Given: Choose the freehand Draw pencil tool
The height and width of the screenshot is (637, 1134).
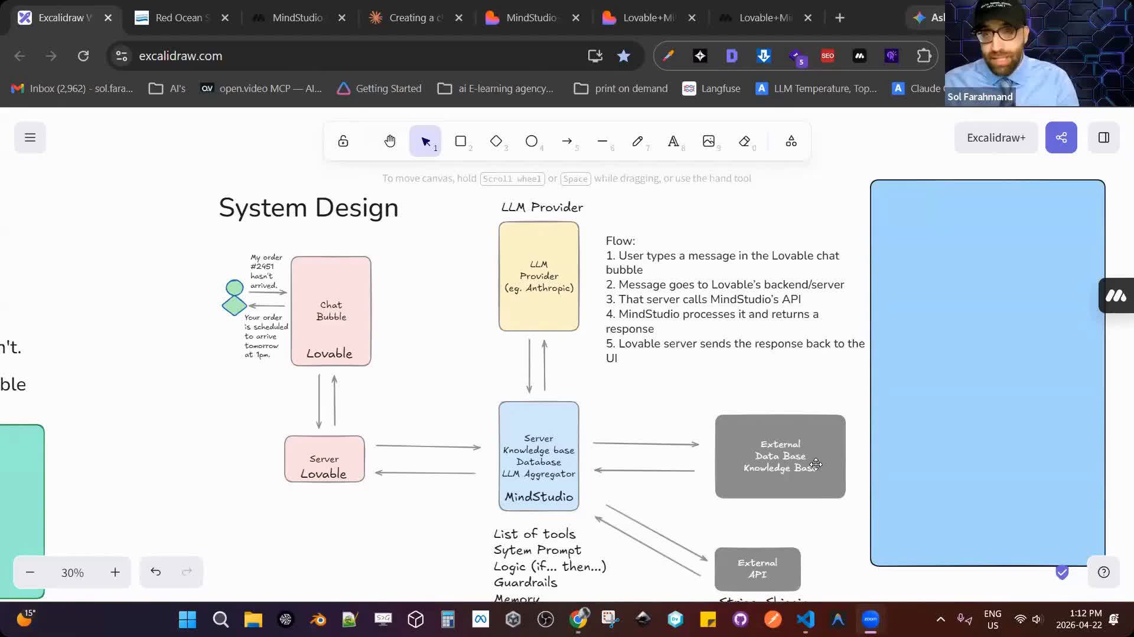Looking at the screenshot, I should pyautogui.click(x=638, y=141).
